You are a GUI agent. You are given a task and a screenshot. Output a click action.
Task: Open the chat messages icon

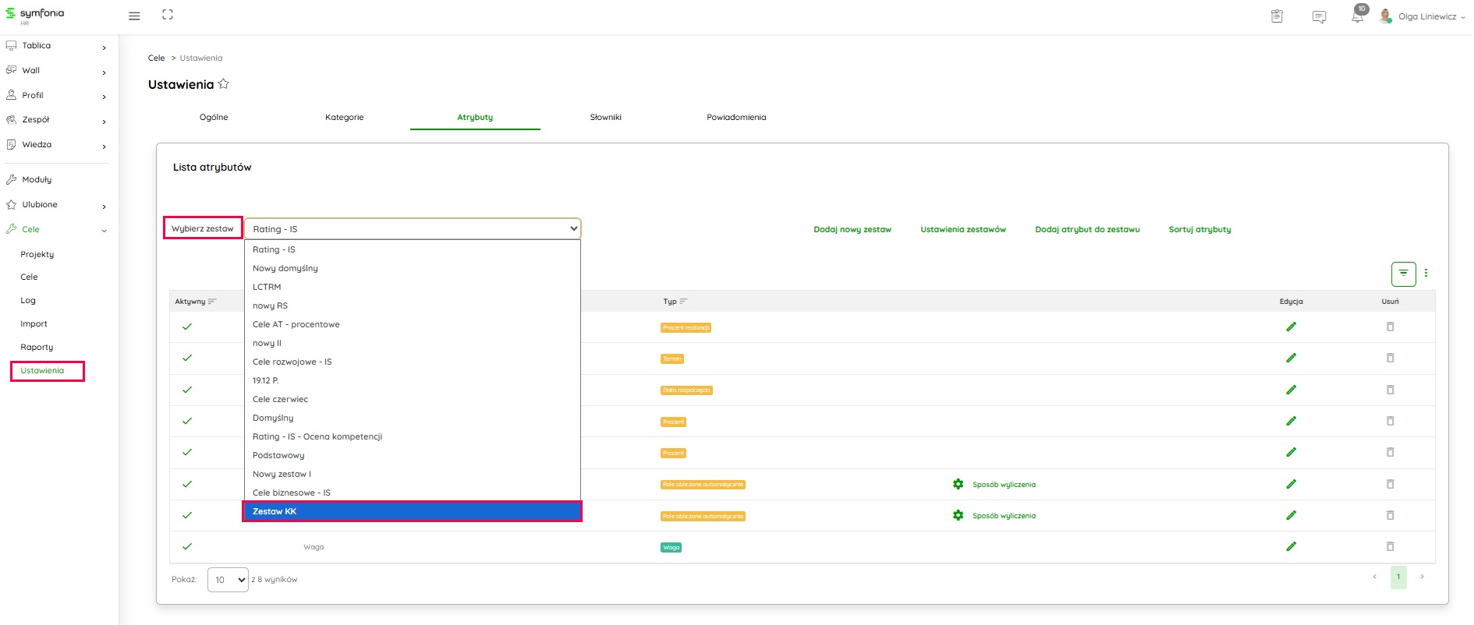[x=1319, y=16]
